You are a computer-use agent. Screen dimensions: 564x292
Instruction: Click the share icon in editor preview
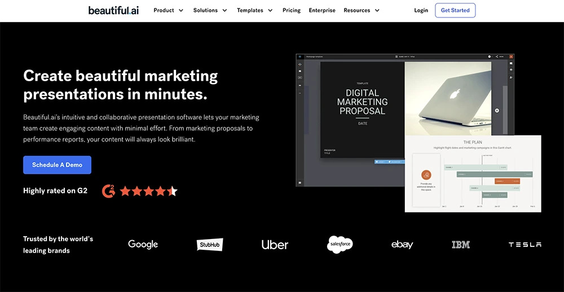(x=497, y=56)
